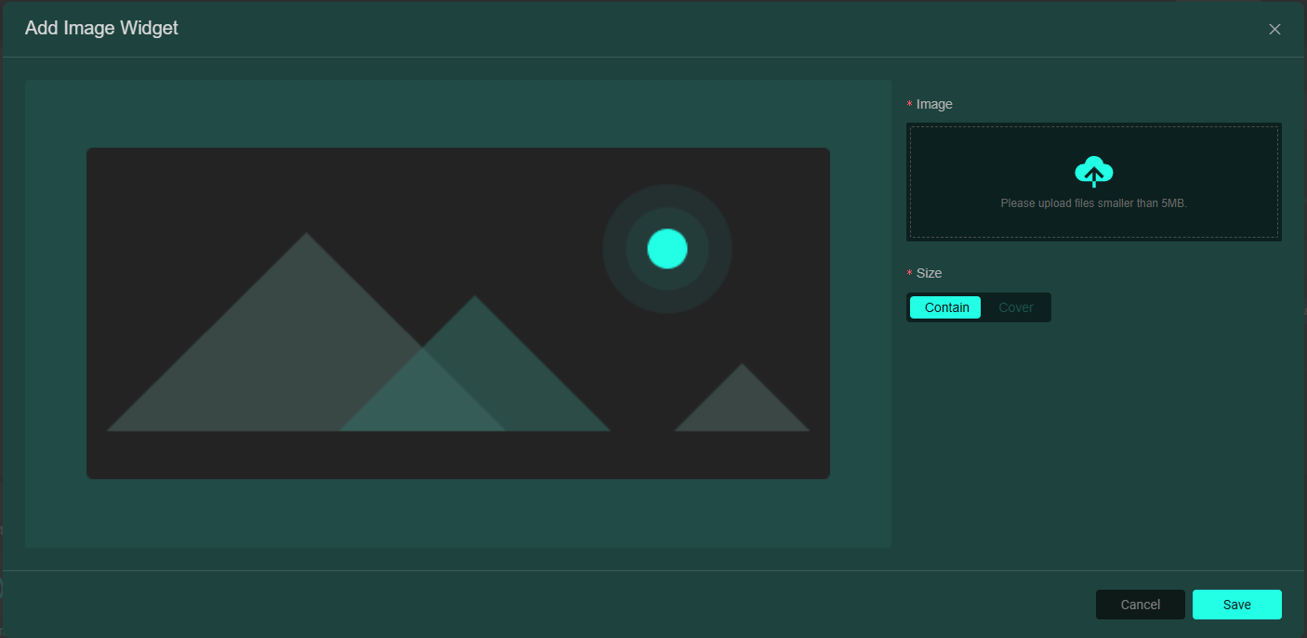This screenshot has height=638, width=1307.
Task: Click the dark placeholder image preview
Action: point(372,186)
